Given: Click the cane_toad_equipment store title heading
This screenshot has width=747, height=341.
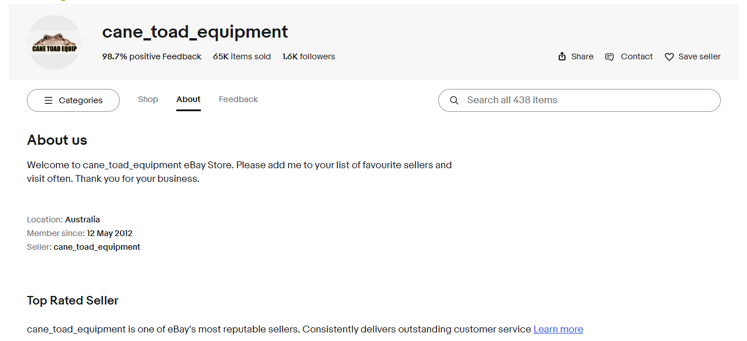Looking at the screenshot, I should tap(195, 32).
